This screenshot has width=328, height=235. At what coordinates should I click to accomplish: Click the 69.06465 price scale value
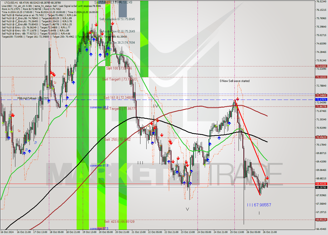(x=321, y=170)
